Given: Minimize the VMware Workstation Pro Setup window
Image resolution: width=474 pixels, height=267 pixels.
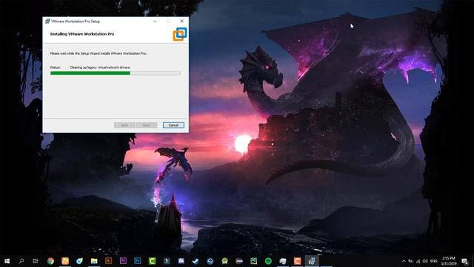Looking at the screenshot, I should click(155, 22).
